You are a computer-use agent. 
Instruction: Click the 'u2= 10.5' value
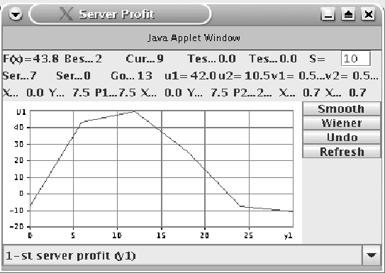tap(245, 76)
